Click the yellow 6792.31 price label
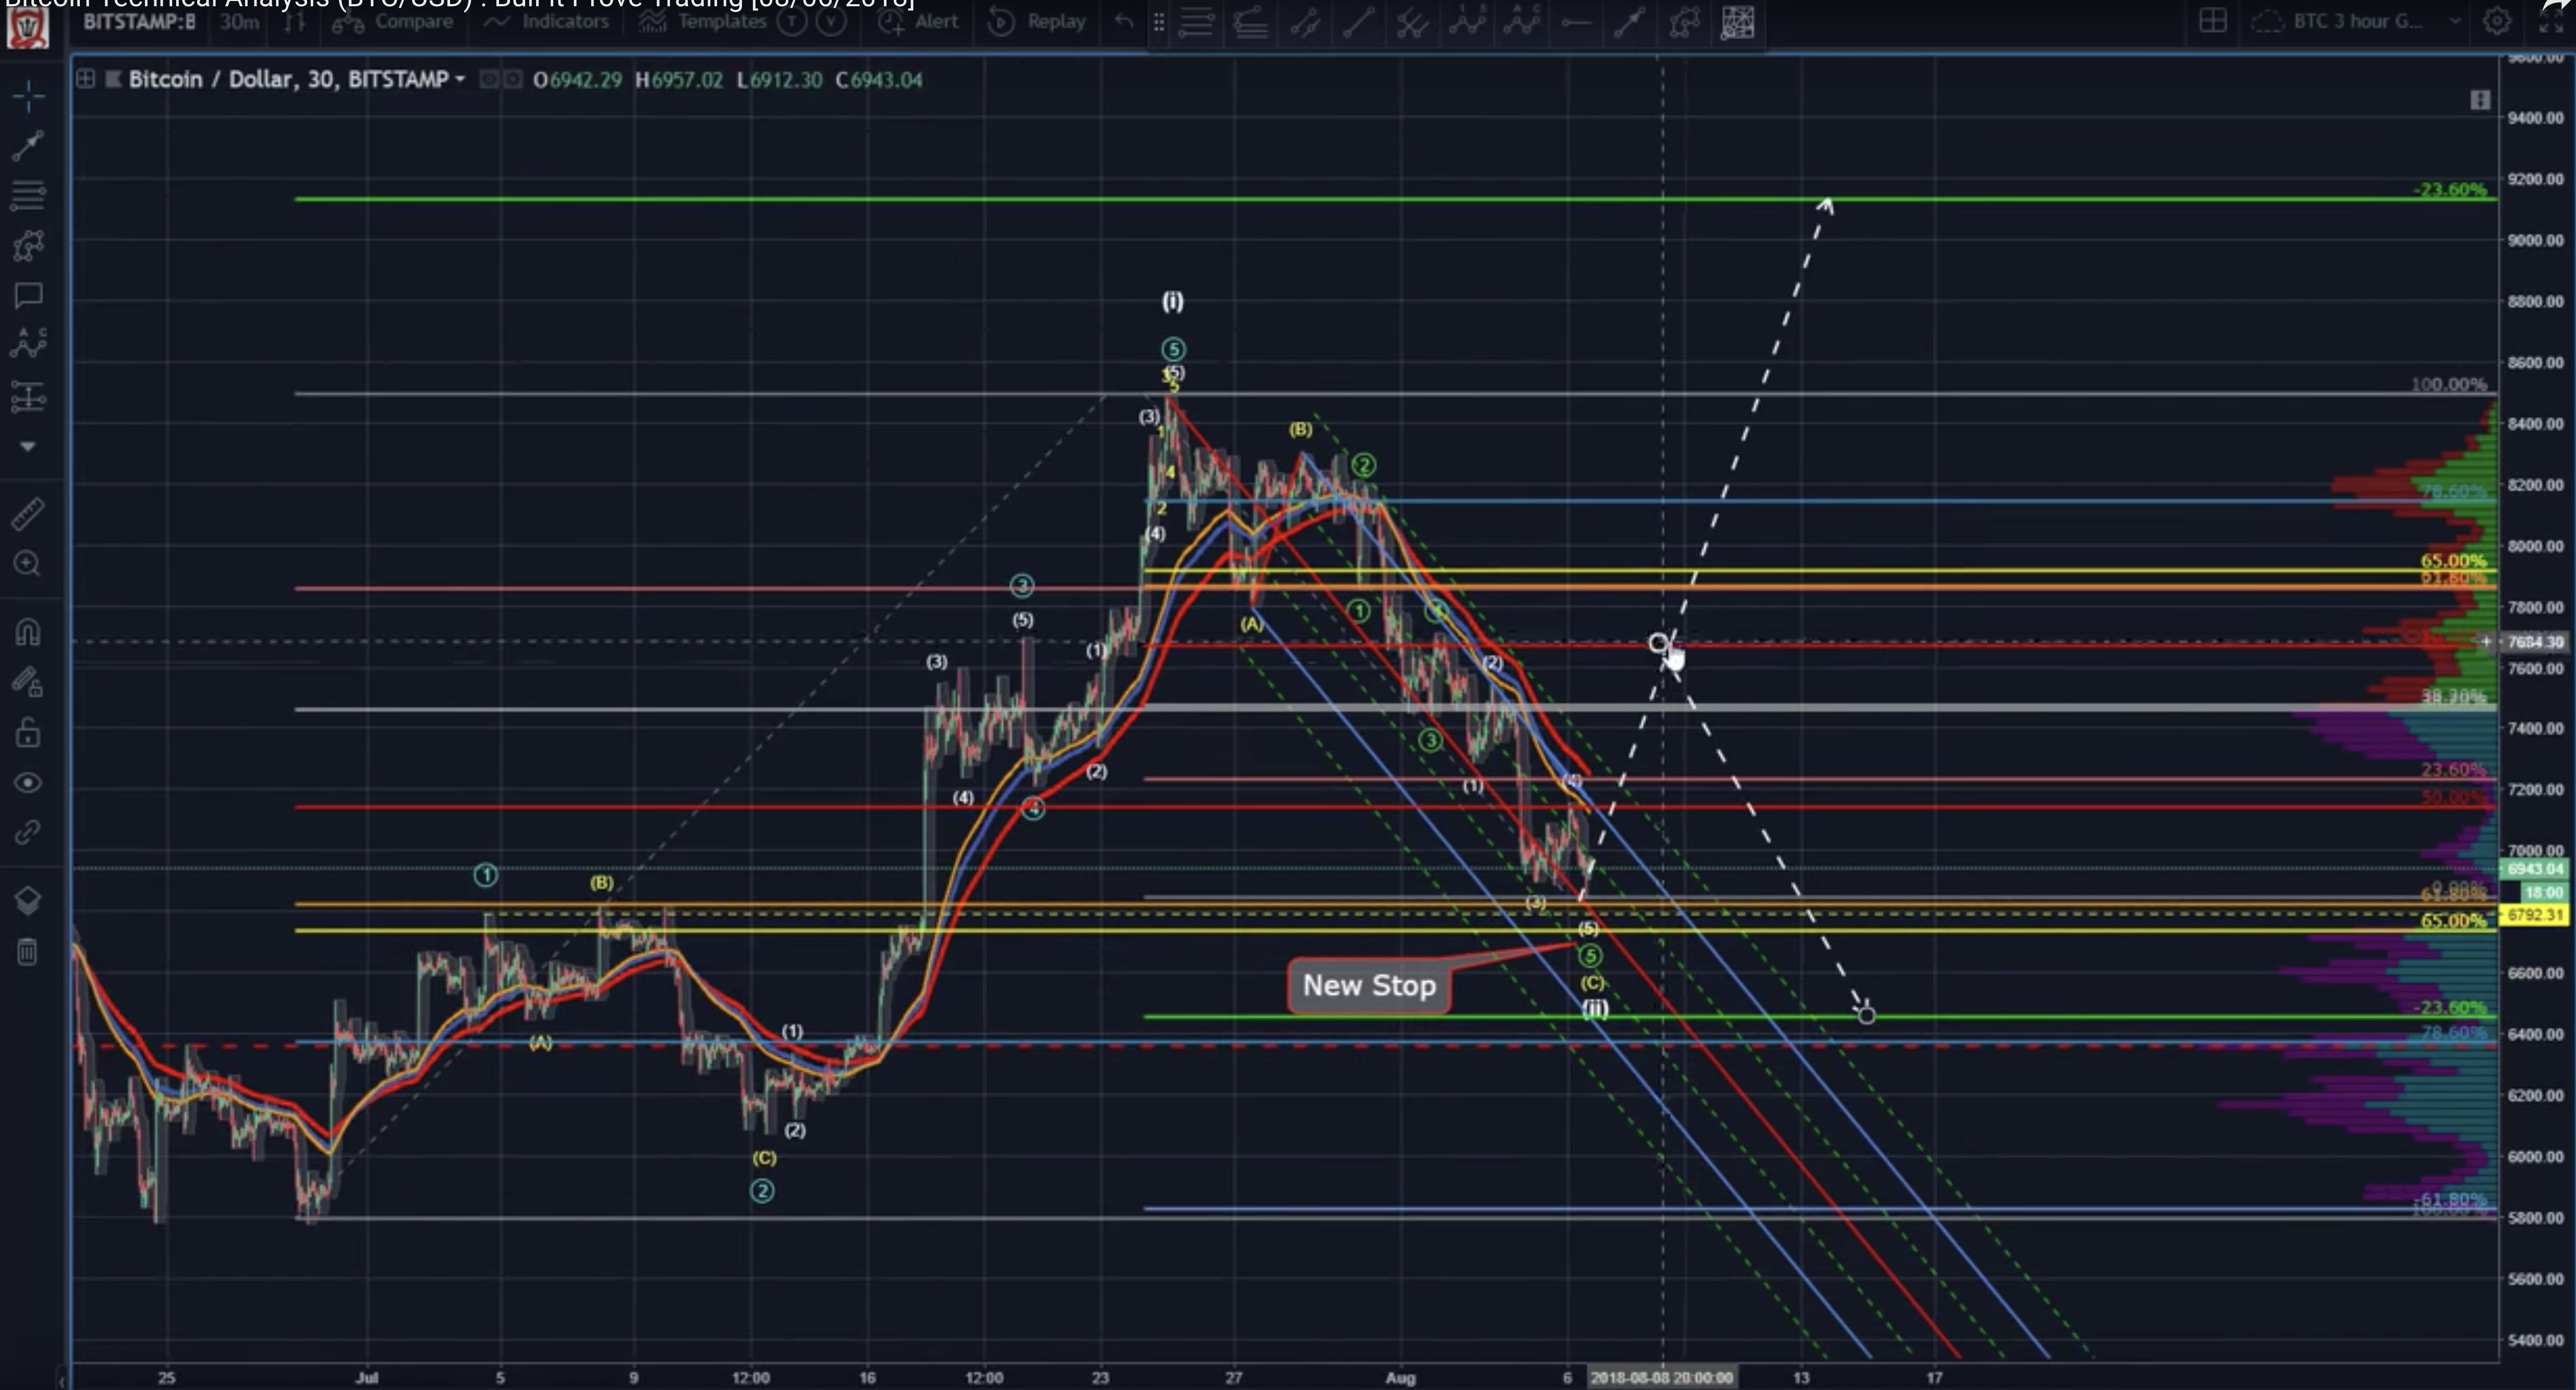This screenshot has width=2576, height=1390. [x=2535, y=915]
